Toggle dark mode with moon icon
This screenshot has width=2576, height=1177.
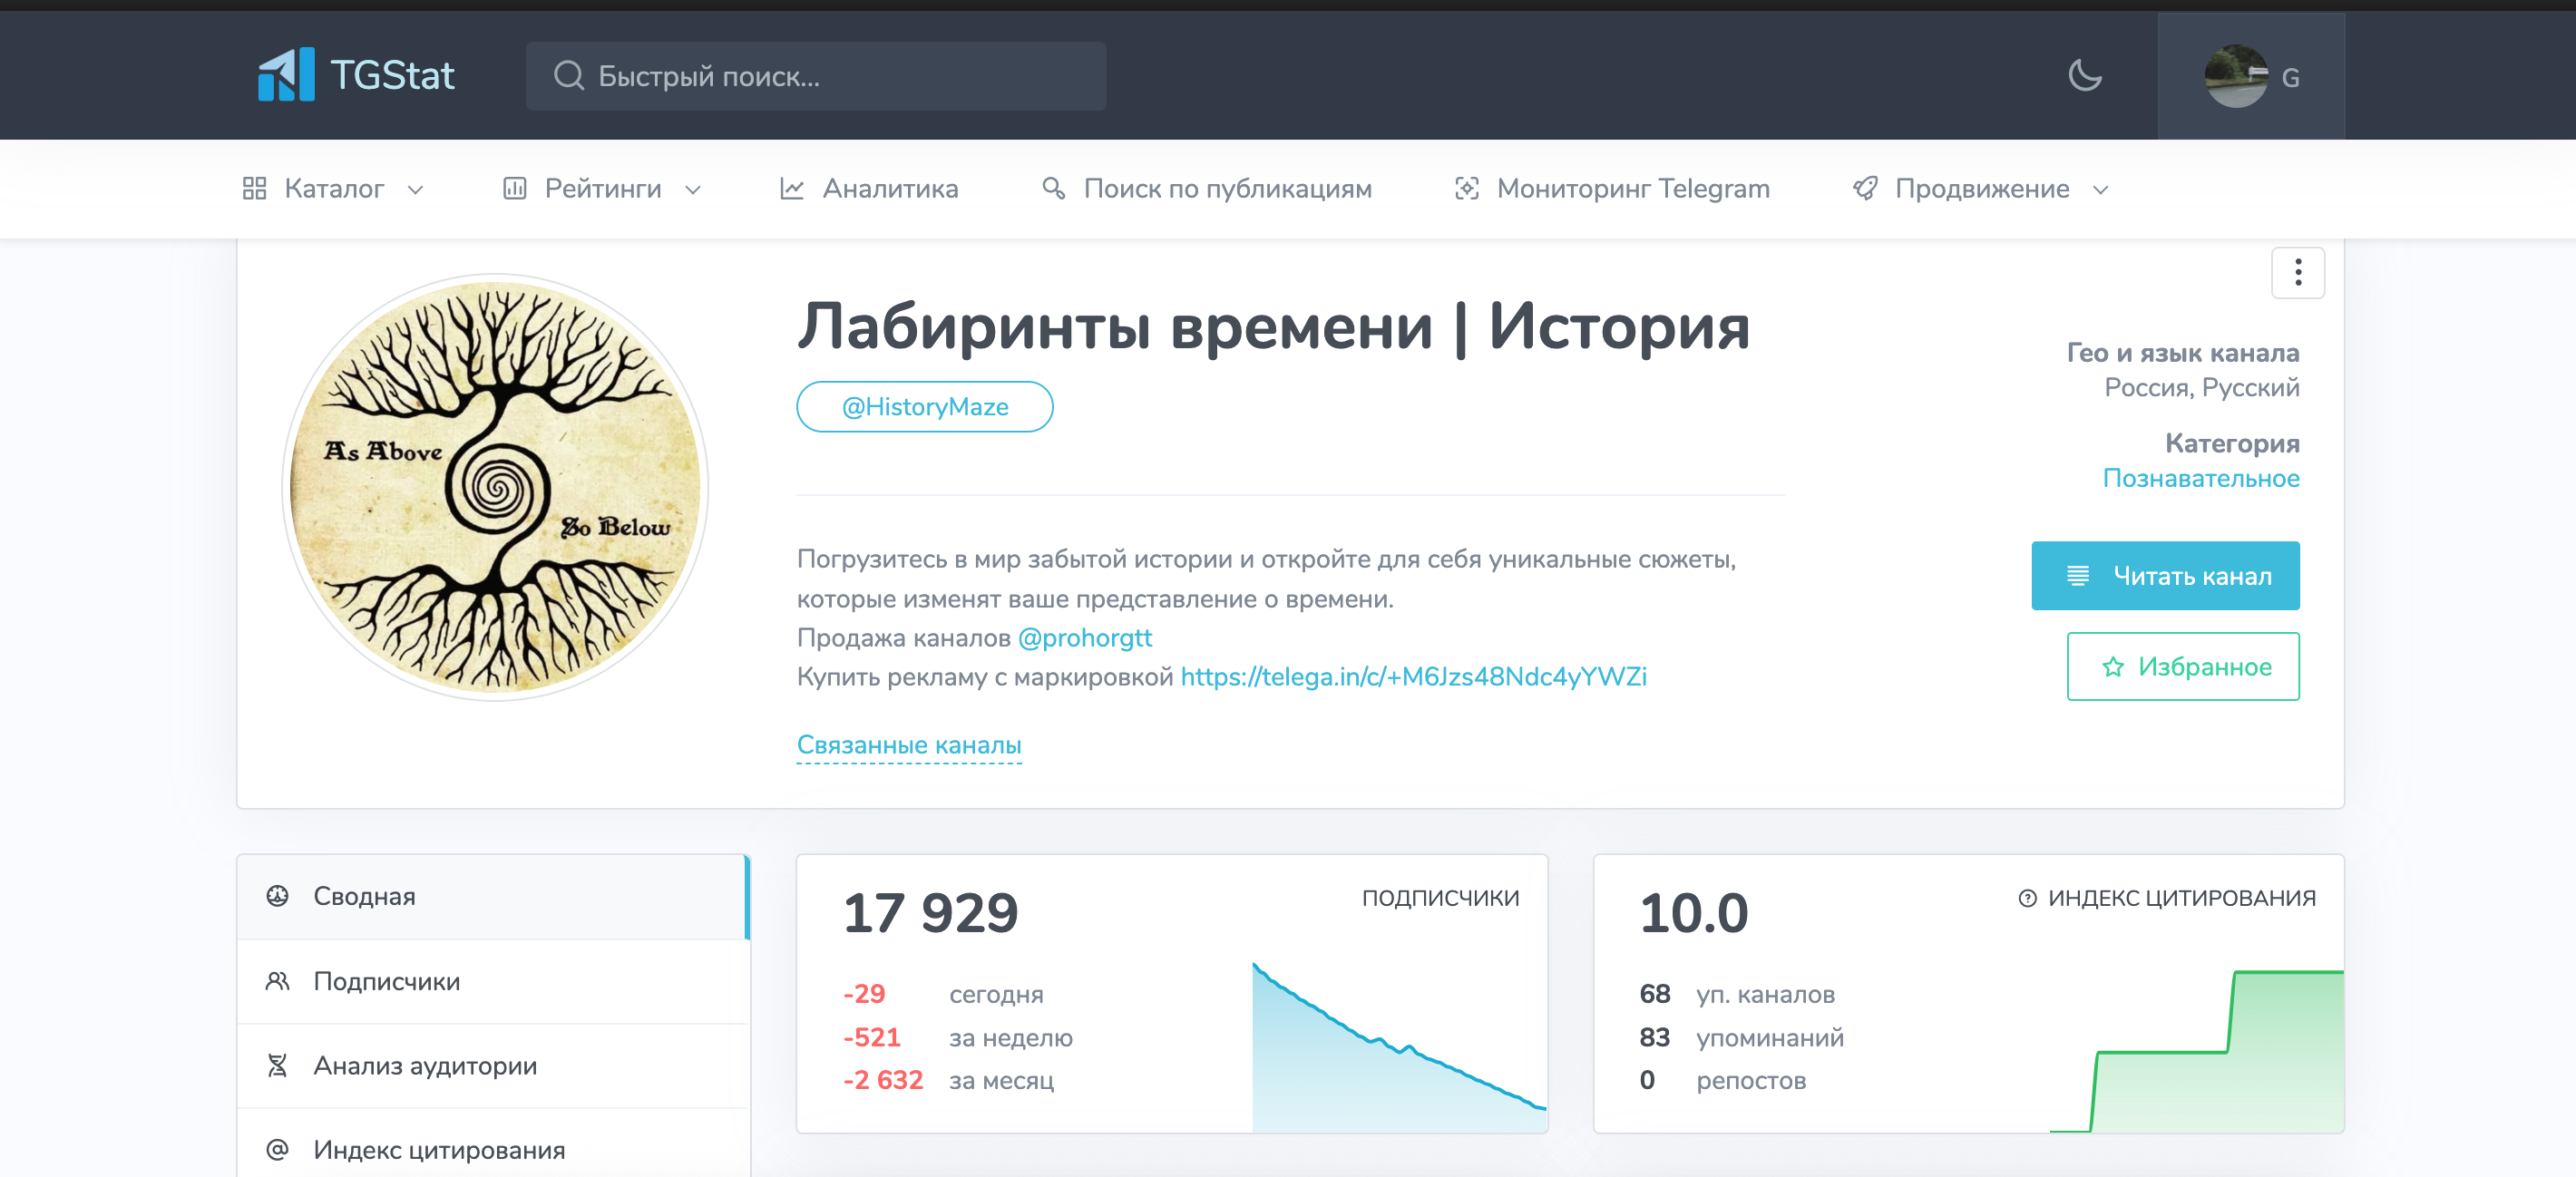pyautogui.click(x=2084, y=76)
